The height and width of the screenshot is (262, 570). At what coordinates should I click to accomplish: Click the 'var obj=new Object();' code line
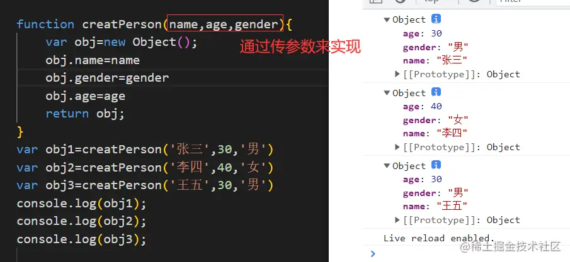click(x=122, y=42)
